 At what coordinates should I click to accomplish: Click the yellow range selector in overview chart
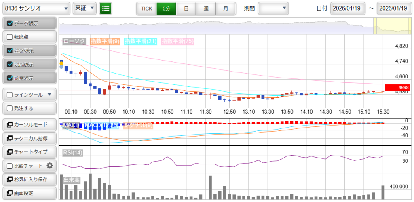[x=391, y=26]
